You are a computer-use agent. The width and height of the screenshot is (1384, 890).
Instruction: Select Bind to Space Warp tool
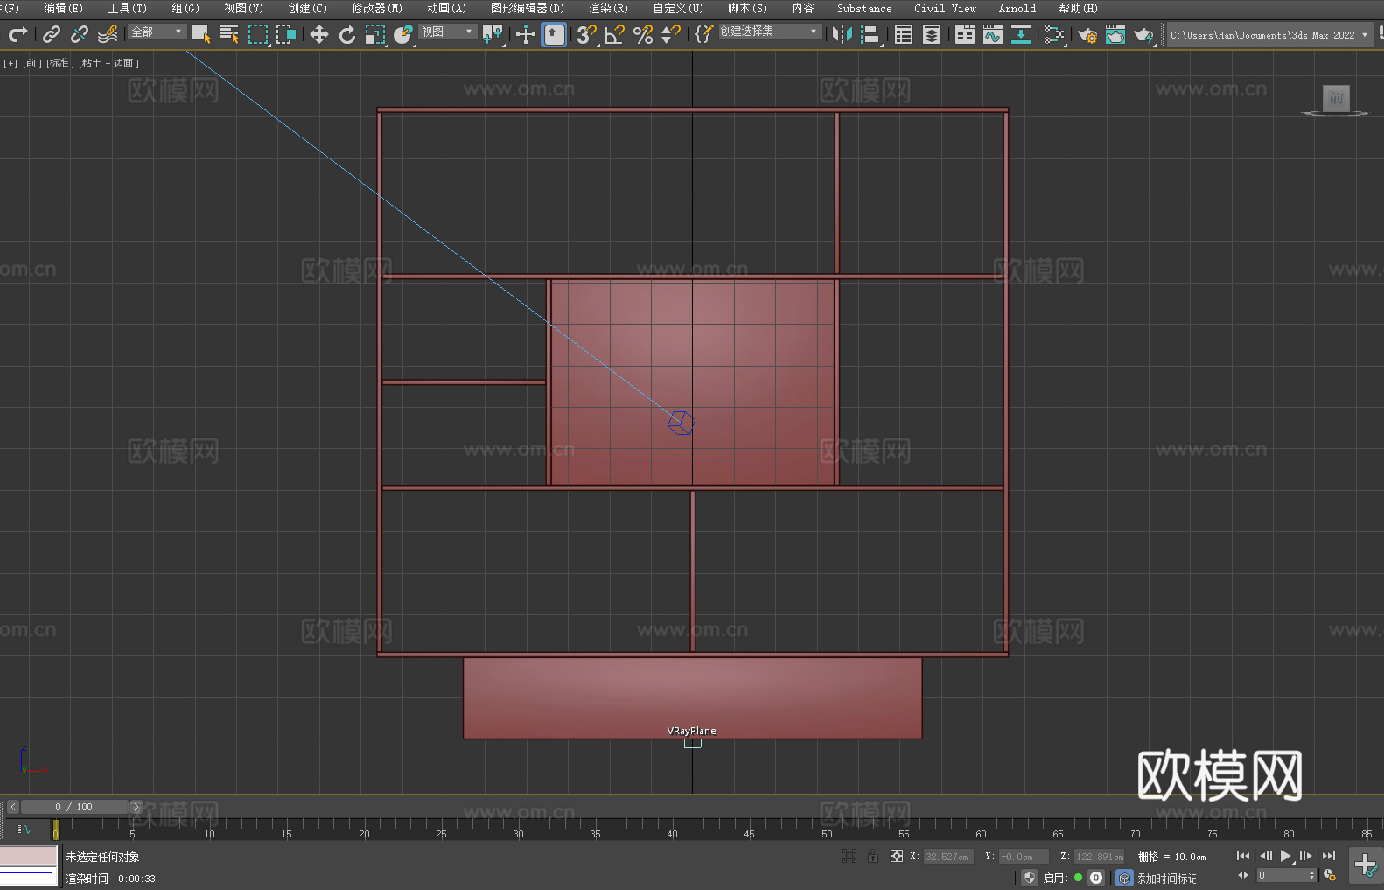point(108,34)
